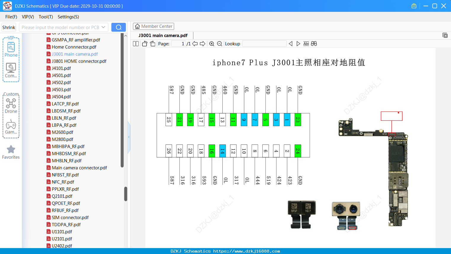Viewport: 451px width, 254px height.
Task: Open the Phone category icon
Action: click(11, 49)
